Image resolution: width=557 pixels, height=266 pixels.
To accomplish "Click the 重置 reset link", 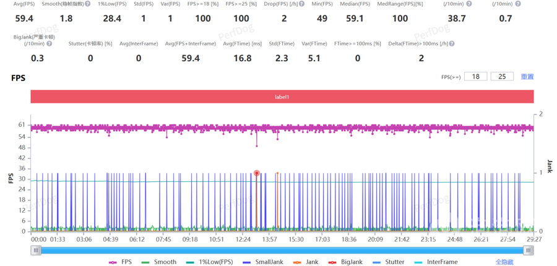I will (527, 77).
